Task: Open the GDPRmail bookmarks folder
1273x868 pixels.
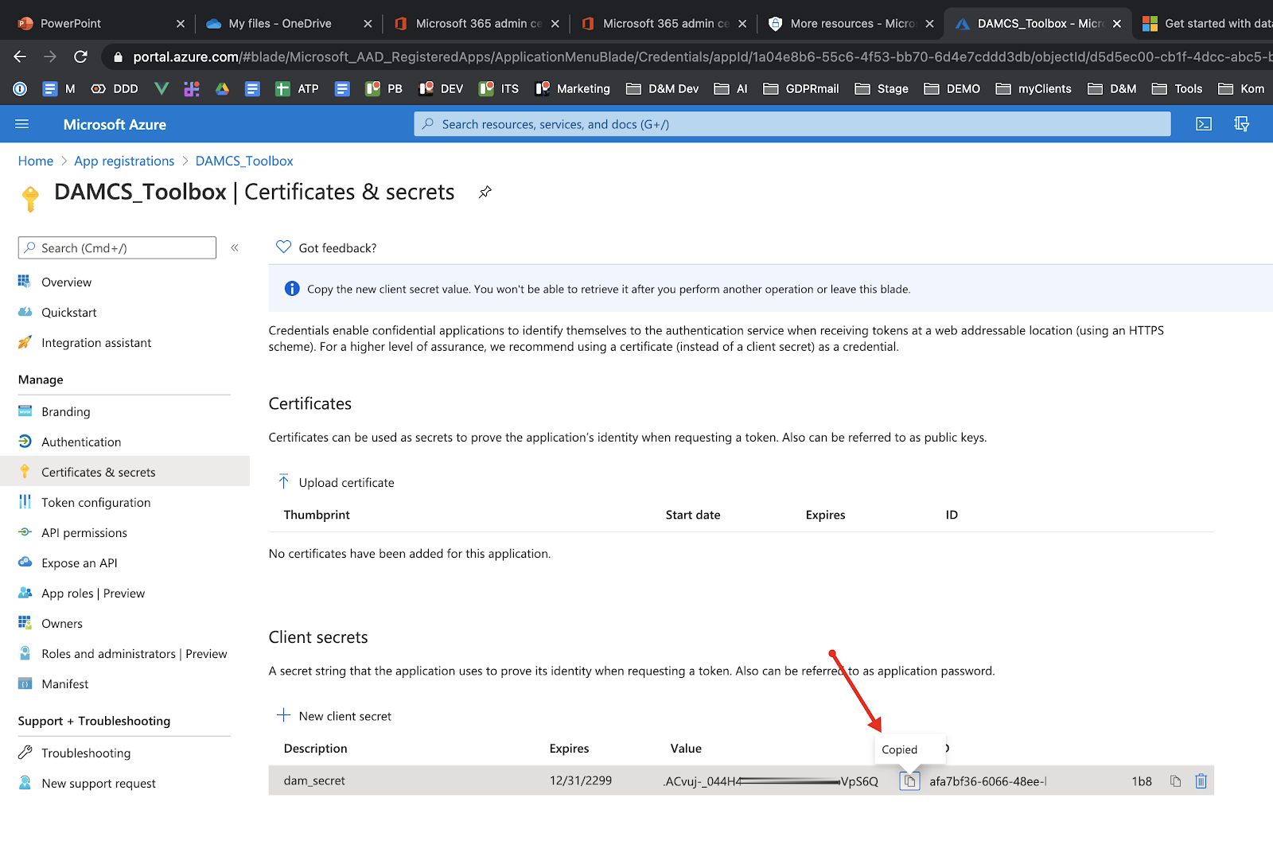Action: click(801, 88)
